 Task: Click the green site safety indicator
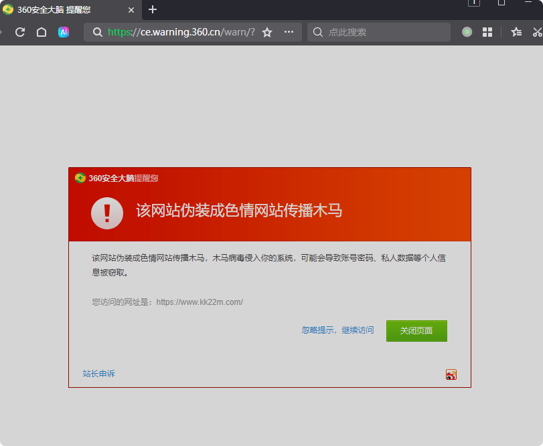pos(466,31)
